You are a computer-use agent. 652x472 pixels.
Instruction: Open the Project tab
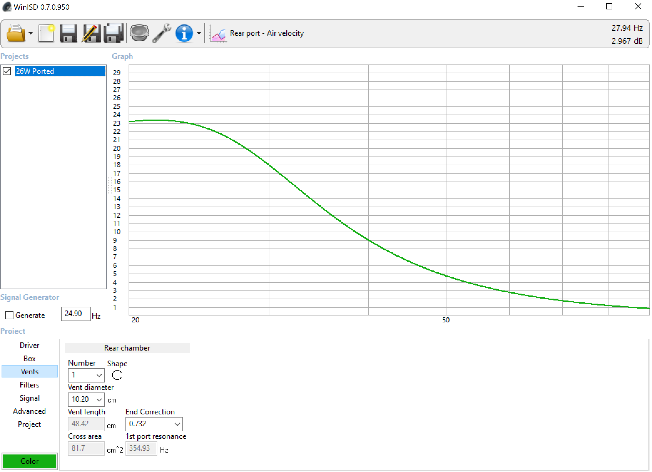29,424
